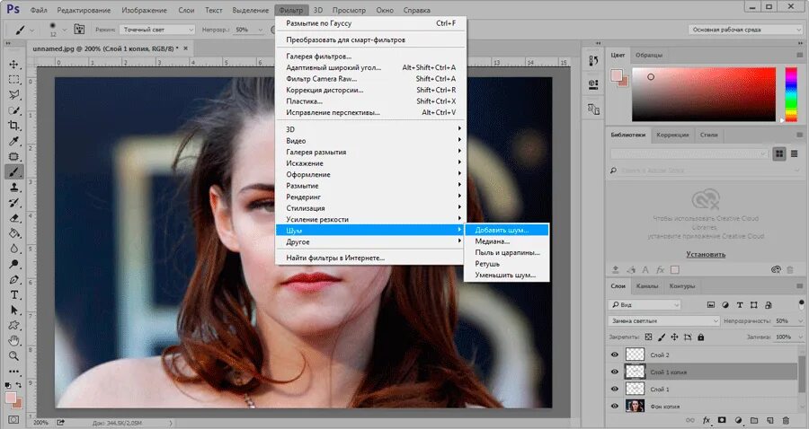This screenshot has height=429, width=809.
Task: Toggle library list view
Action: click(794, 153)
